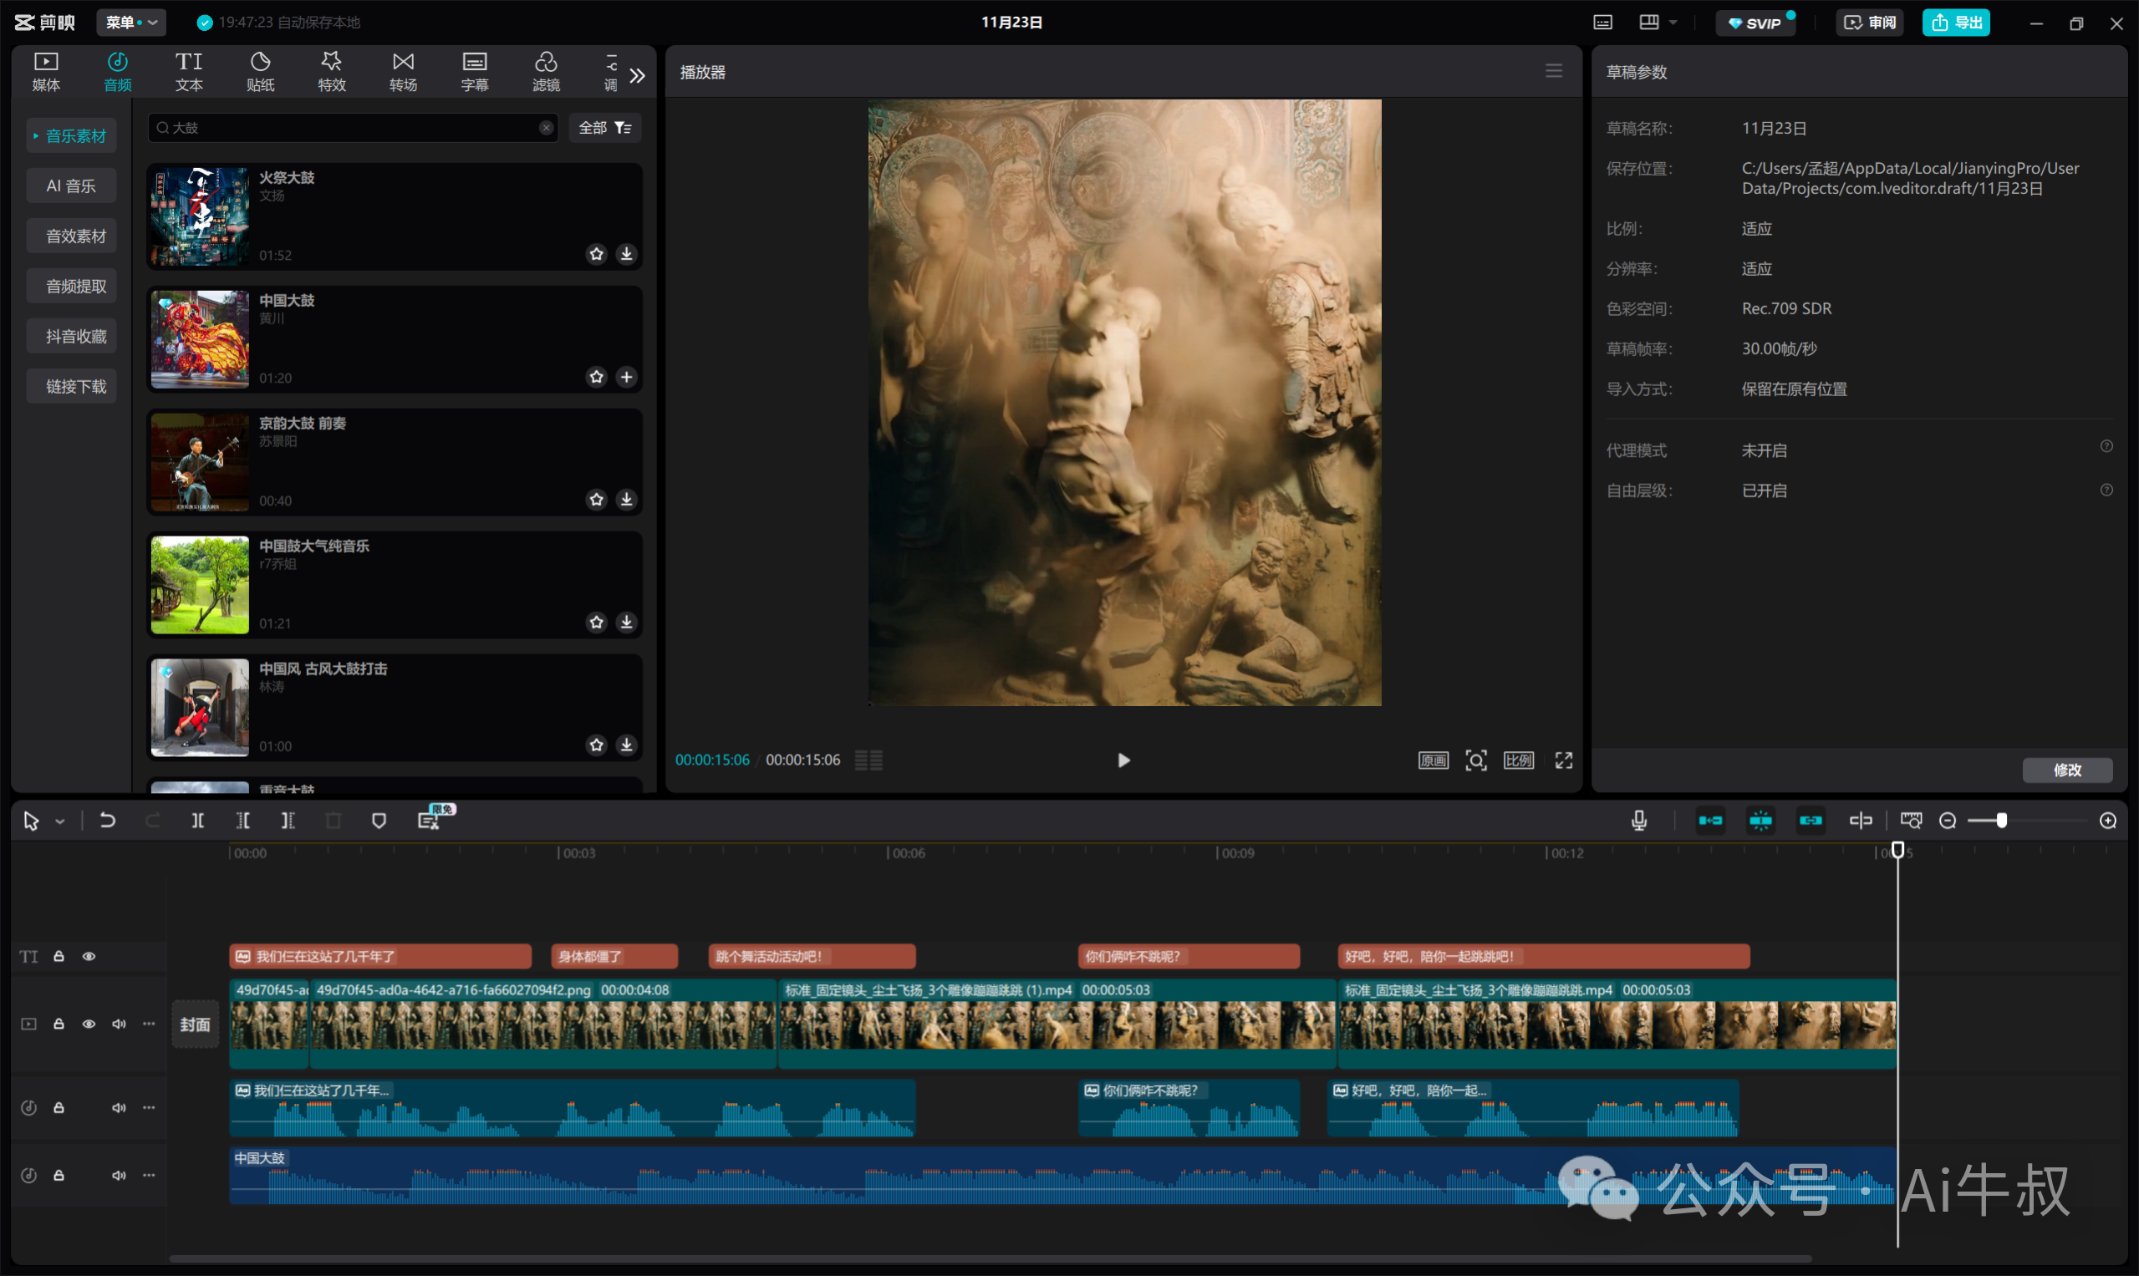The width and height of the screenshot is (2139, 1276).
Task: Click the timeline zoom-in plus icon
Action: pyautogui.click(x=2107, y=821)
